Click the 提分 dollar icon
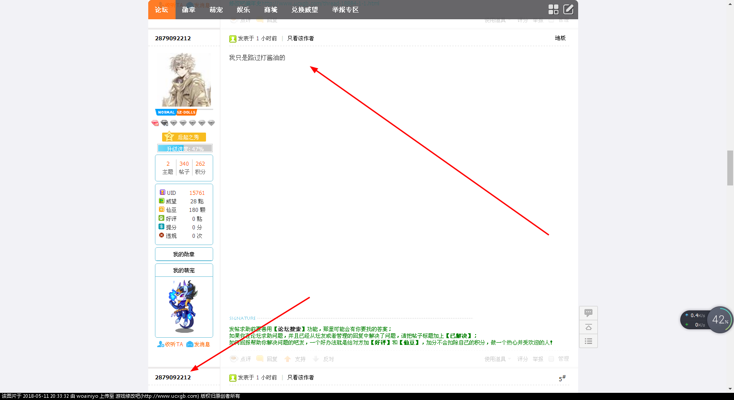 click(162, 227)
